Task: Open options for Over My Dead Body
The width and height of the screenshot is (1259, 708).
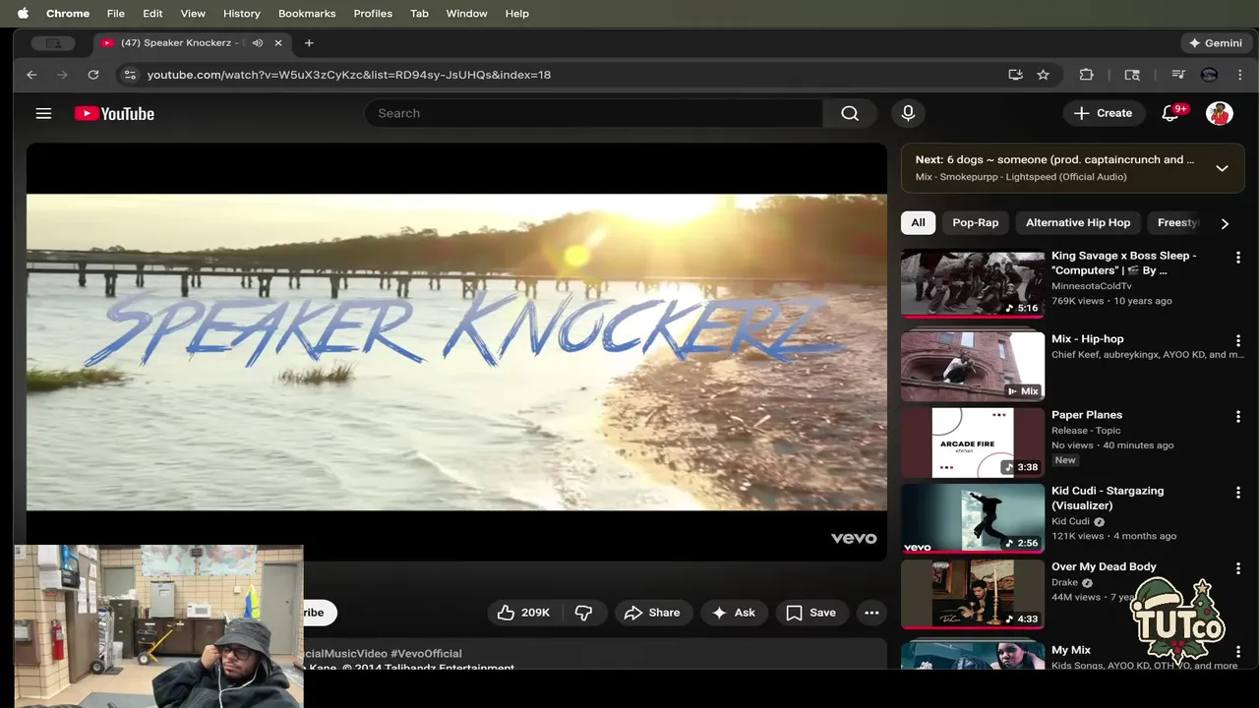Action: (x=1237, y=568)
